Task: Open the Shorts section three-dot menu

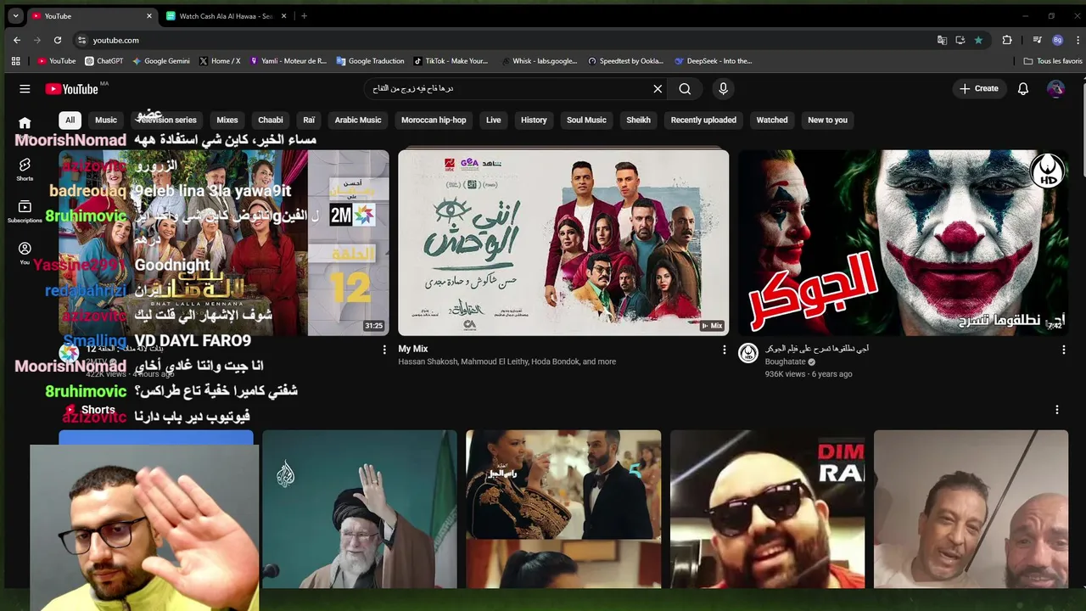Action: (1056, 410)
